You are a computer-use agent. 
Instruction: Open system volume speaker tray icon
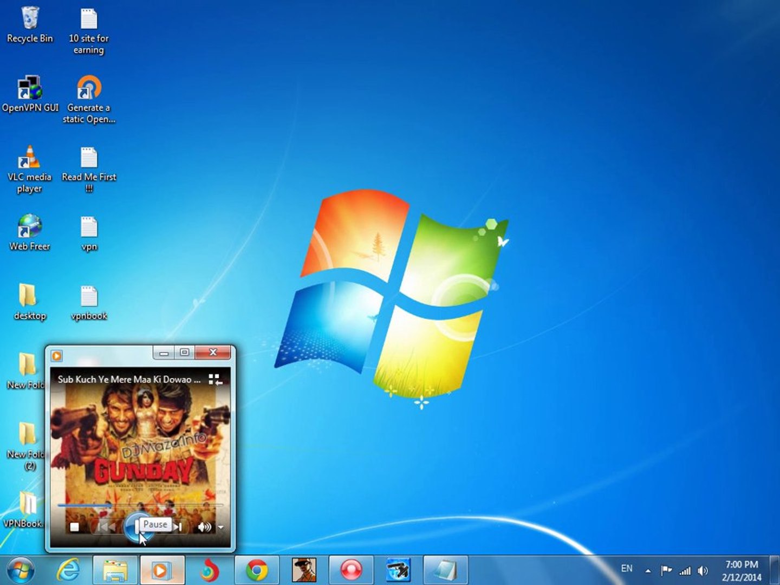703,570
